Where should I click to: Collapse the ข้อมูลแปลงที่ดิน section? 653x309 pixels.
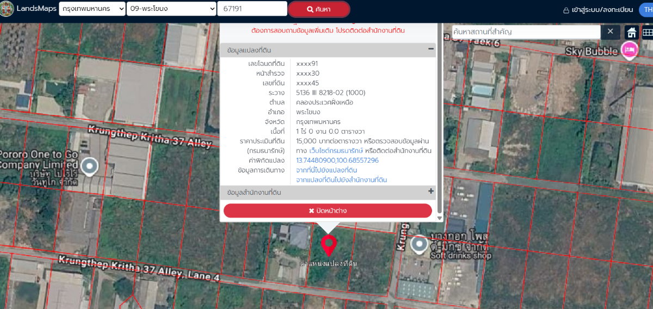(431, 50)
